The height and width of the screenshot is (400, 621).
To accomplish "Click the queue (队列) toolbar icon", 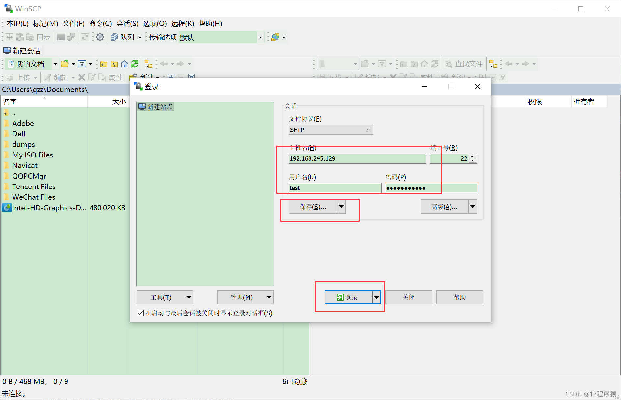I will [114, 37].
